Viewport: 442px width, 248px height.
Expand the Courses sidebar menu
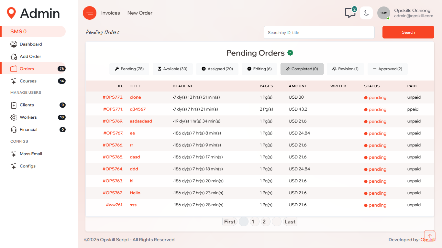(x=28, y=81)
